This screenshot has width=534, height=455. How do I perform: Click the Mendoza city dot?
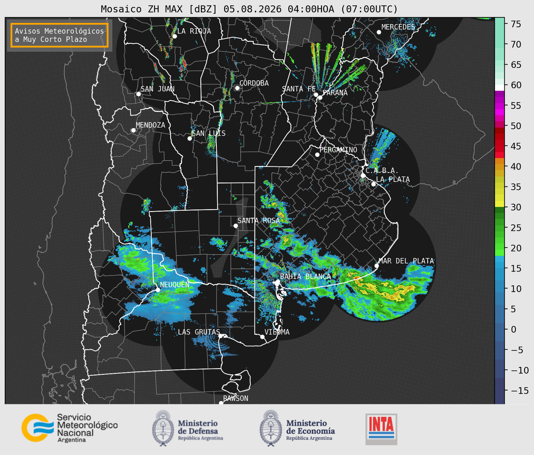point(133,130)
